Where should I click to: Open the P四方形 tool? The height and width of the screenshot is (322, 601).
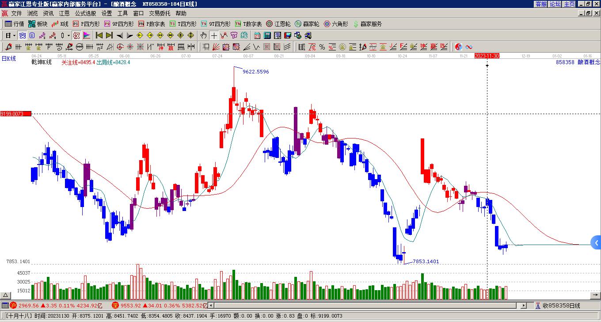point(86,24)
